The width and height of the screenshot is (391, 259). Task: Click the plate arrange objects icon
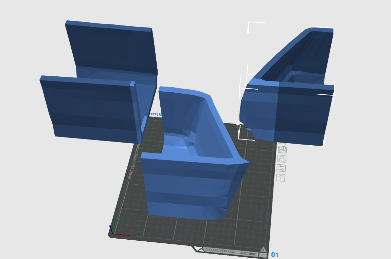coord(282,150)
